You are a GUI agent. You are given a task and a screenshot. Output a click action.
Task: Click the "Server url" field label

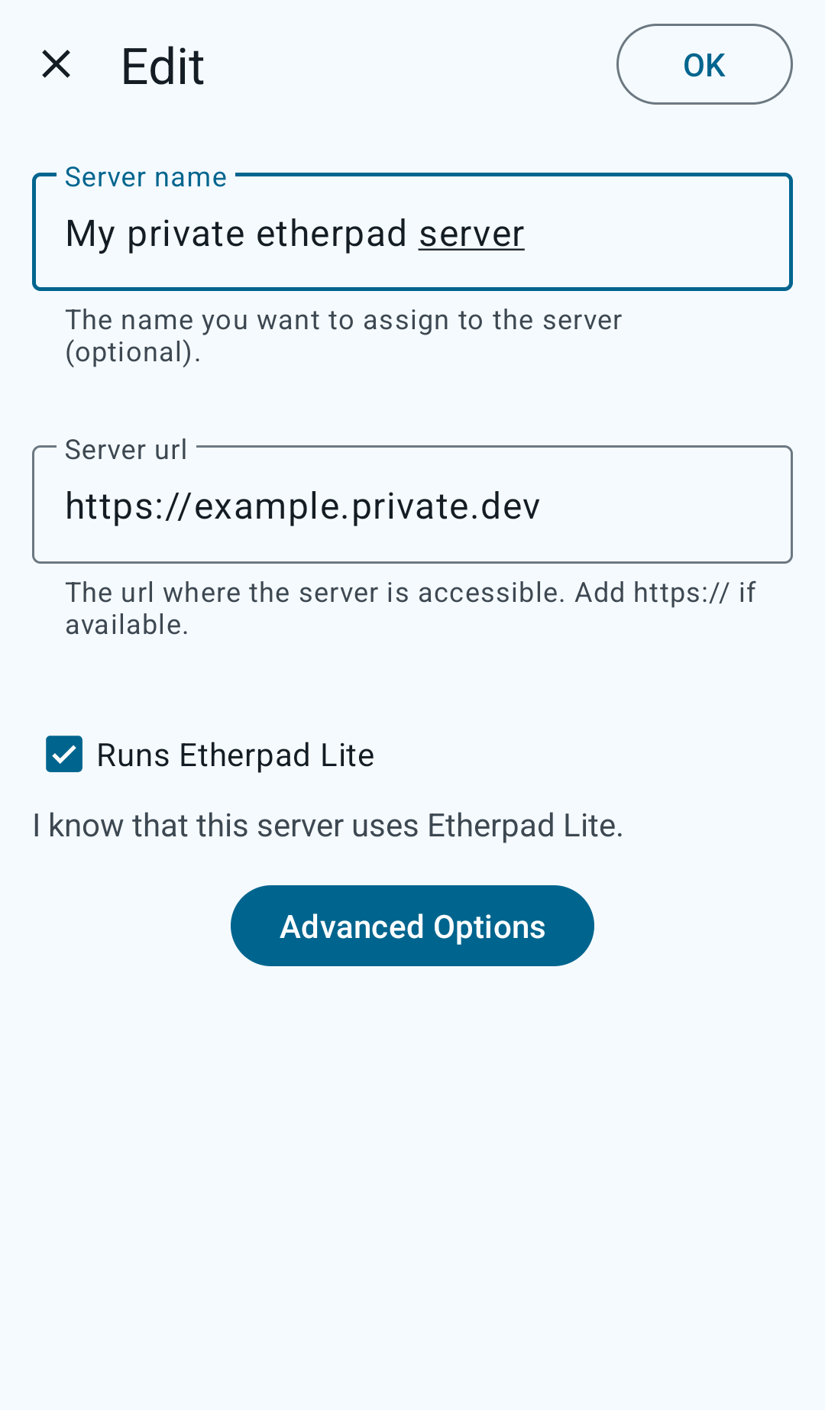coord(126,450)
